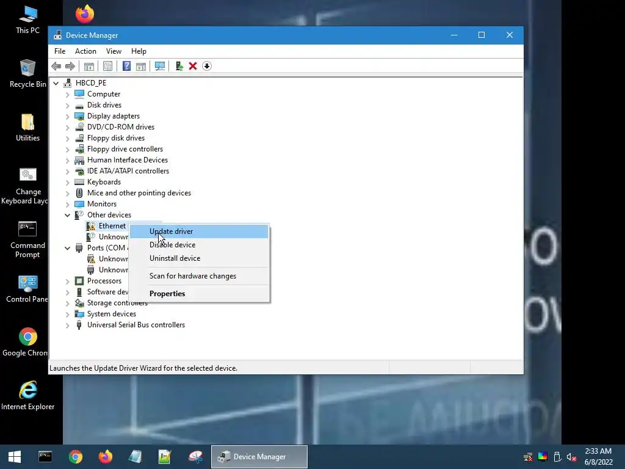Viewport: 625px width, 469px height.
Task: Expand the Universal Serial Bus controllers category
Action: [67, 325]
